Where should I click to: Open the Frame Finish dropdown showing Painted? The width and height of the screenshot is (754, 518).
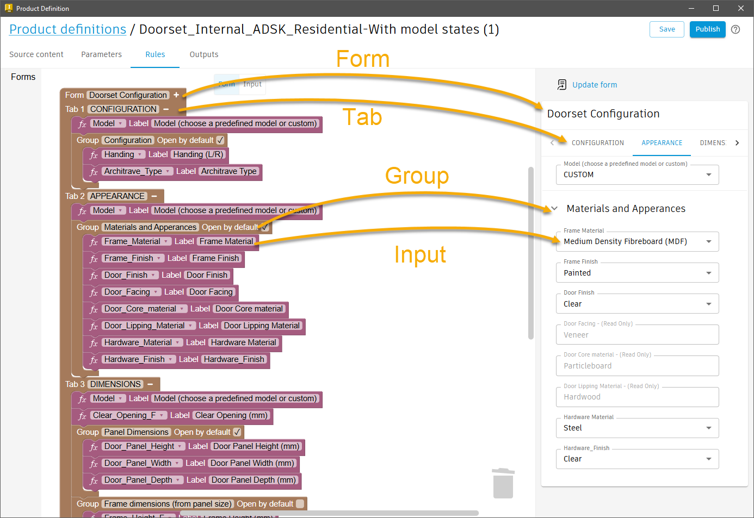[x=638, y=272]
